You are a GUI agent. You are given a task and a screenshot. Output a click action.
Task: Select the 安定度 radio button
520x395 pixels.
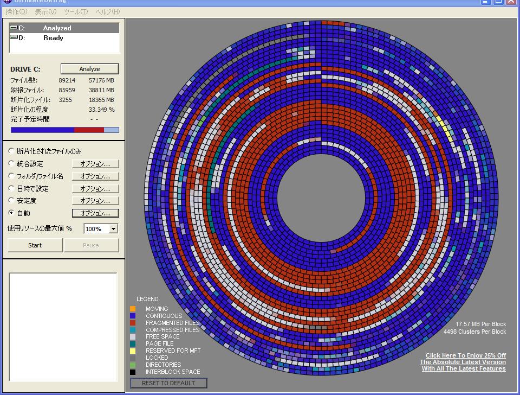coord(11,200)
